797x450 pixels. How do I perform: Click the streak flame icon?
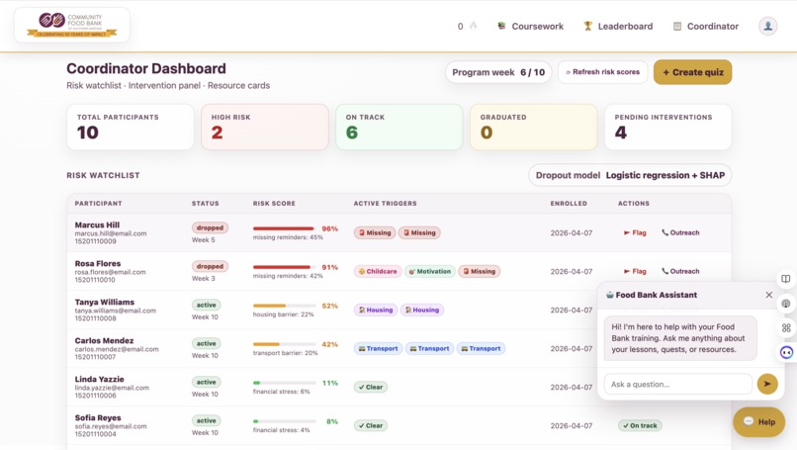[x=474, y=26]
